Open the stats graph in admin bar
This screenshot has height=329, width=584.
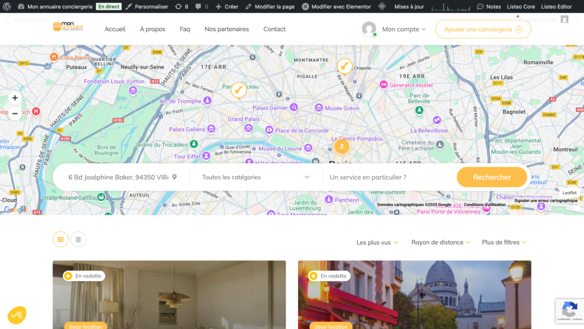(x=451, y=6)
